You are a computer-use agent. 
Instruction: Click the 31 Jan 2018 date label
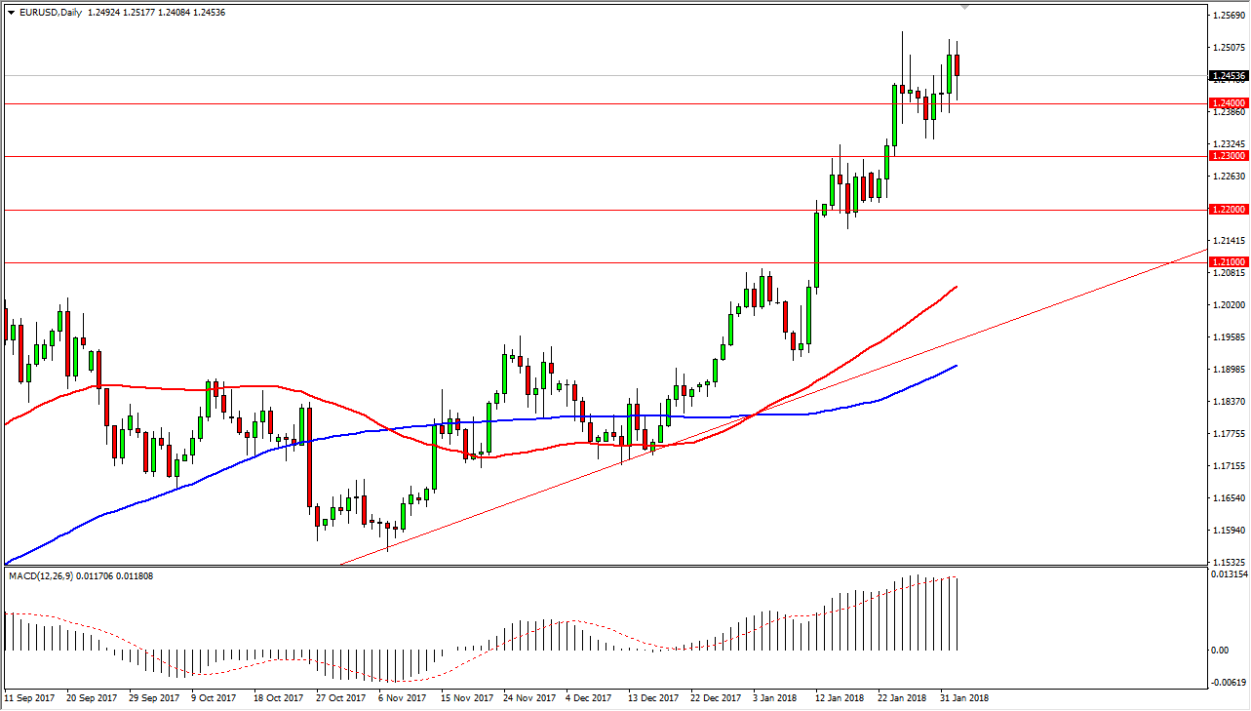[x=963, y=698]
